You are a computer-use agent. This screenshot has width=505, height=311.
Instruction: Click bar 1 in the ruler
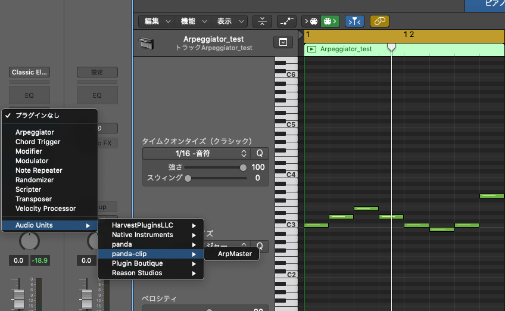coord(308,35)
